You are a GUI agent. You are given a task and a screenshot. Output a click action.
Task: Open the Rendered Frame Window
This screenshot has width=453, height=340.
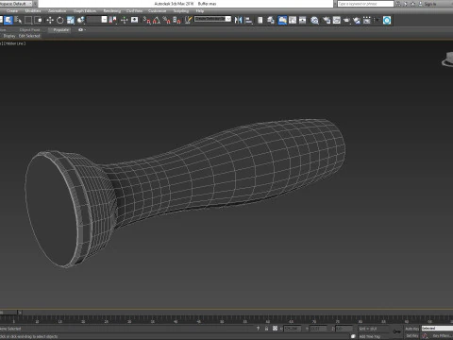click(x=337, y=20)
